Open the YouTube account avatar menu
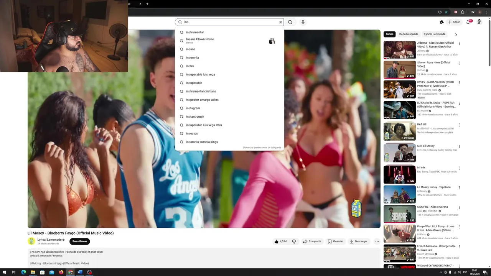Screen dimensions: 491x276 click(479, 22)
